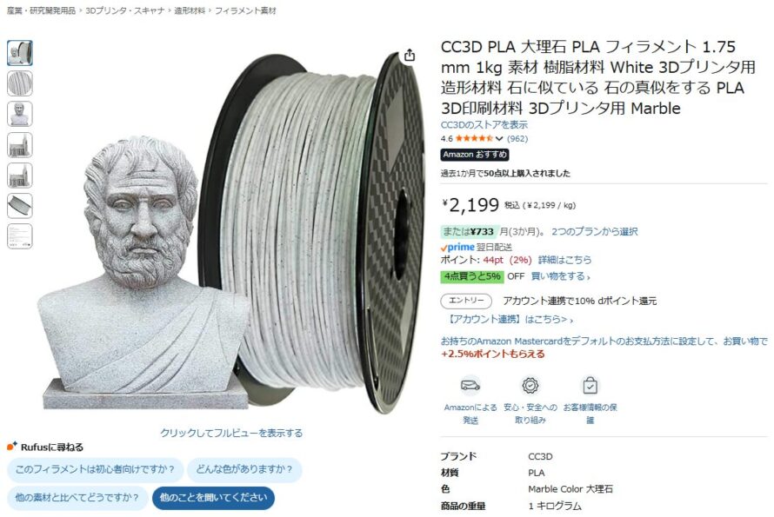Select the bust statue thumbnail
Viewport: 774px width, 517px height.
(20, 114)
